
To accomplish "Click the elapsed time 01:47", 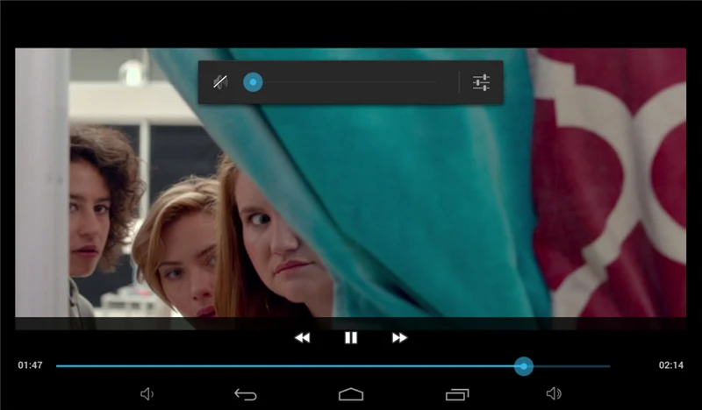I will click(30, 365).
